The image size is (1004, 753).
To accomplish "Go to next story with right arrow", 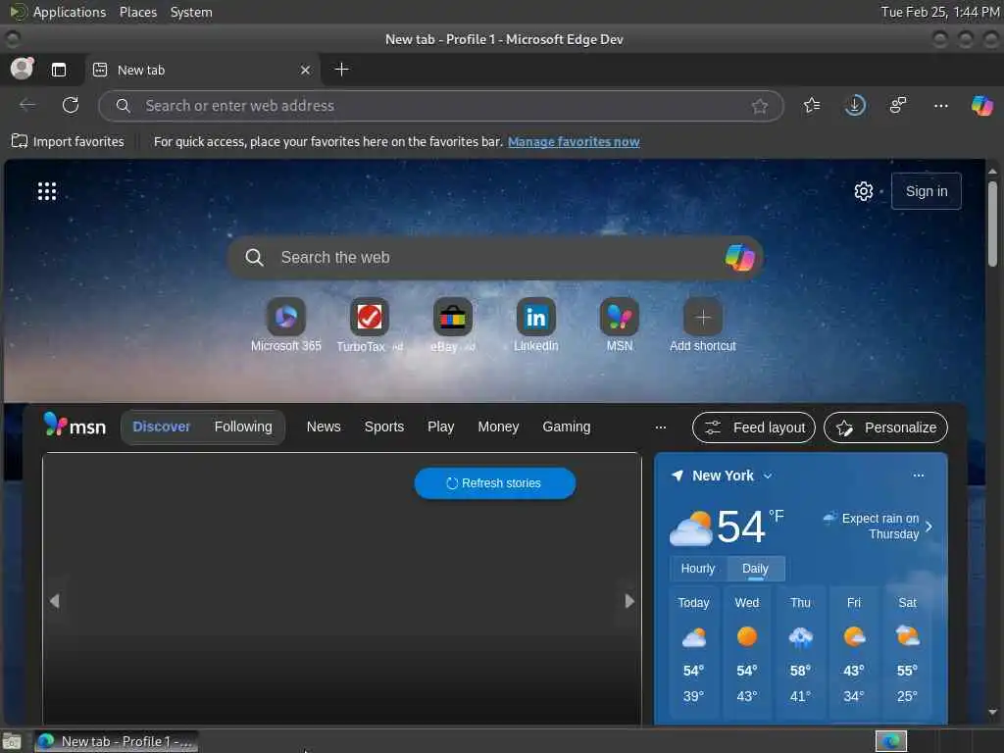I will coord(629,601).
